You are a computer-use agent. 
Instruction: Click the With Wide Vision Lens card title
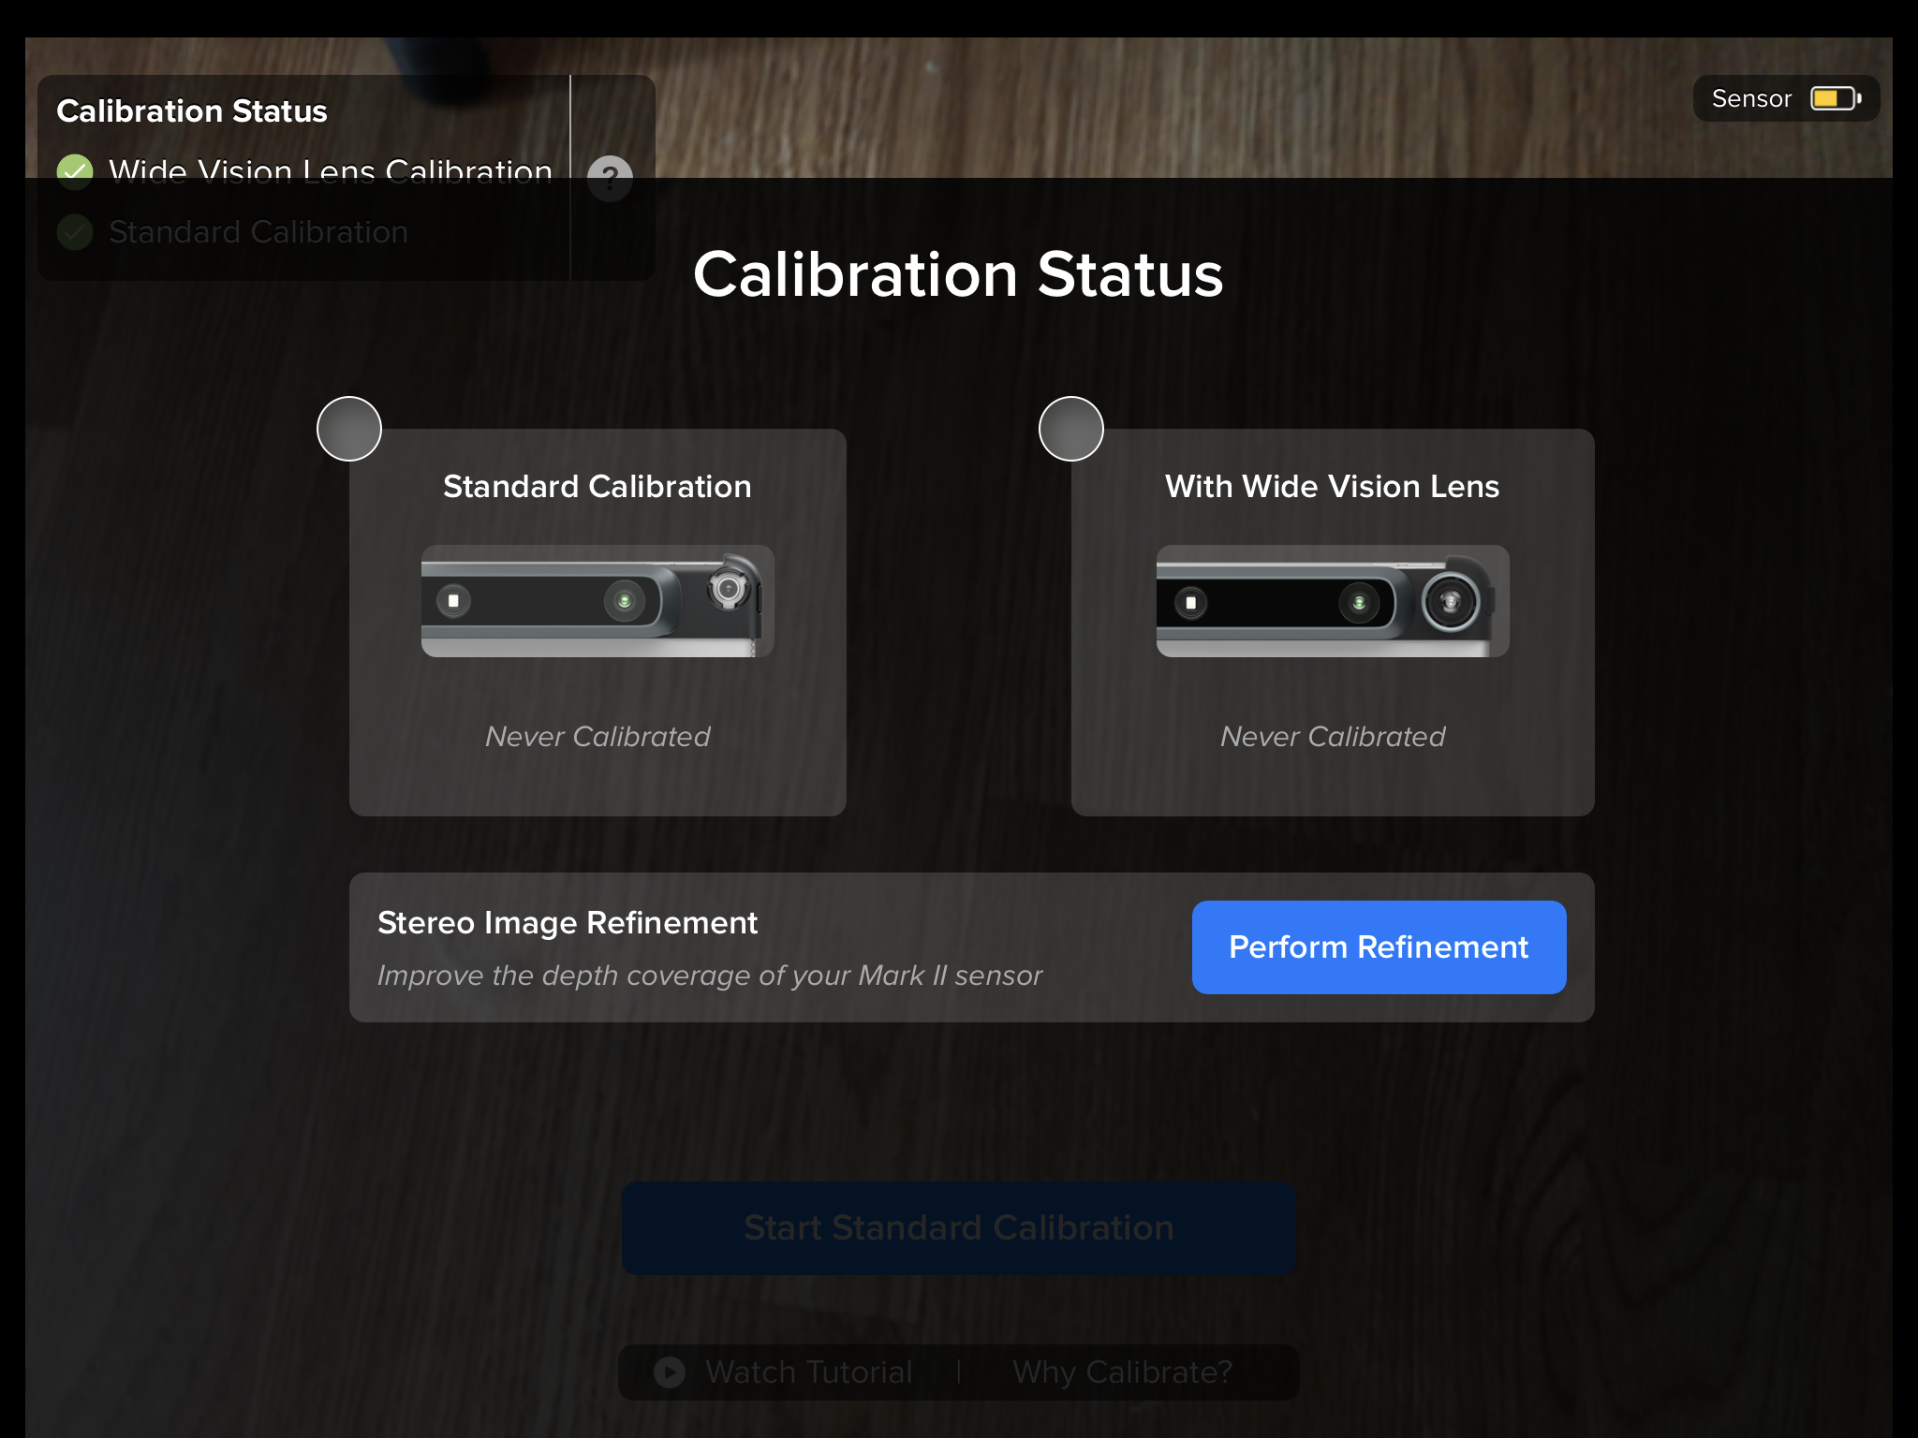pos(1332,487)
